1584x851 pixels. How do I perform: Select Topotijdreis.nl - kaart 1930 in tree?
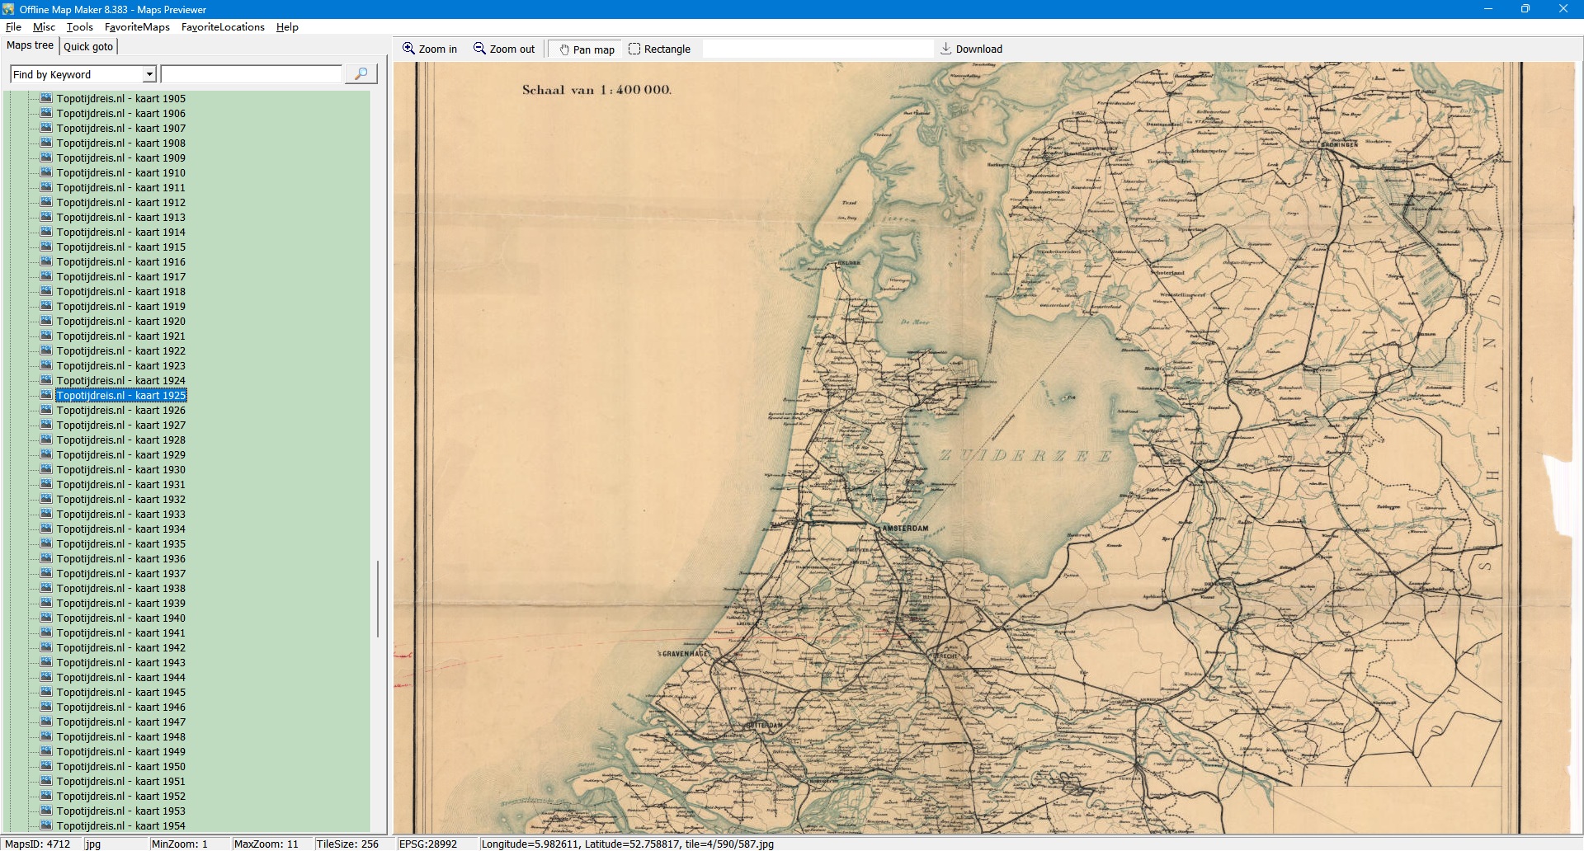tap(120, 469)
